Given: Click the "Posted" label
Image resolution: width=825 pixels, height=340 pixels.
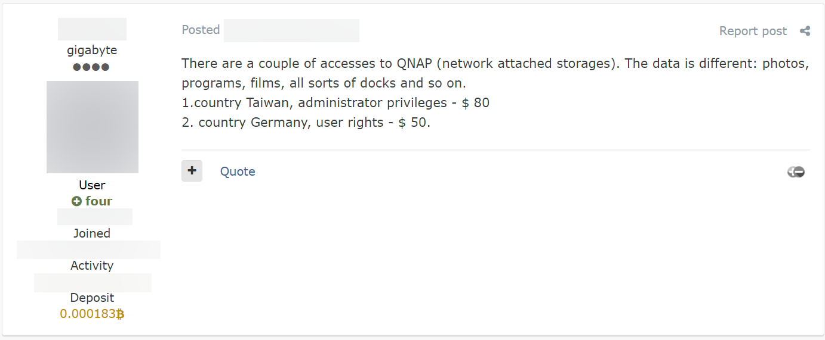Looking at the screenshot, I should tap(201, 30).
